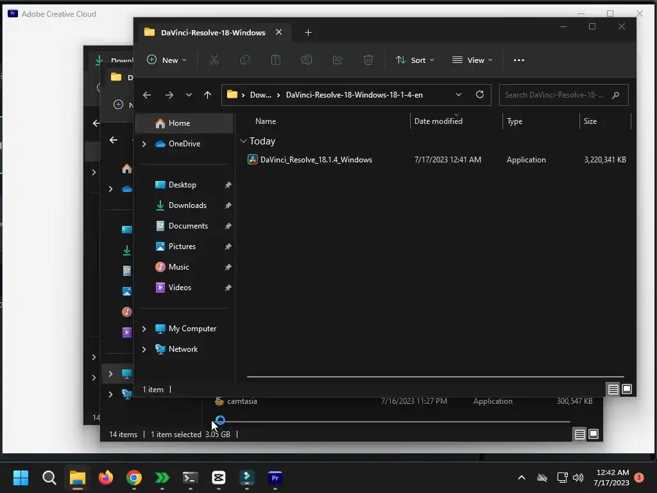Select Home in navigation pane
The image size is (657, 493).
(184, 123)
